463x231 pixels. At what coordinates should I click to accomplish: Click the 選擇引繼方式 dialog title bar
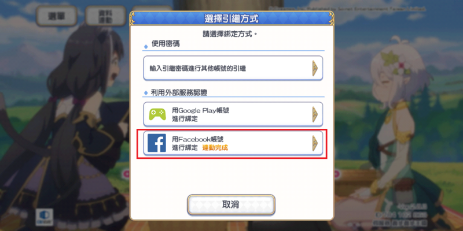(x=232, y=19)
